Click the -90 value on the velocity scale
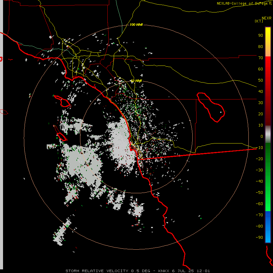Screen dimensions: 273x273 259,238
